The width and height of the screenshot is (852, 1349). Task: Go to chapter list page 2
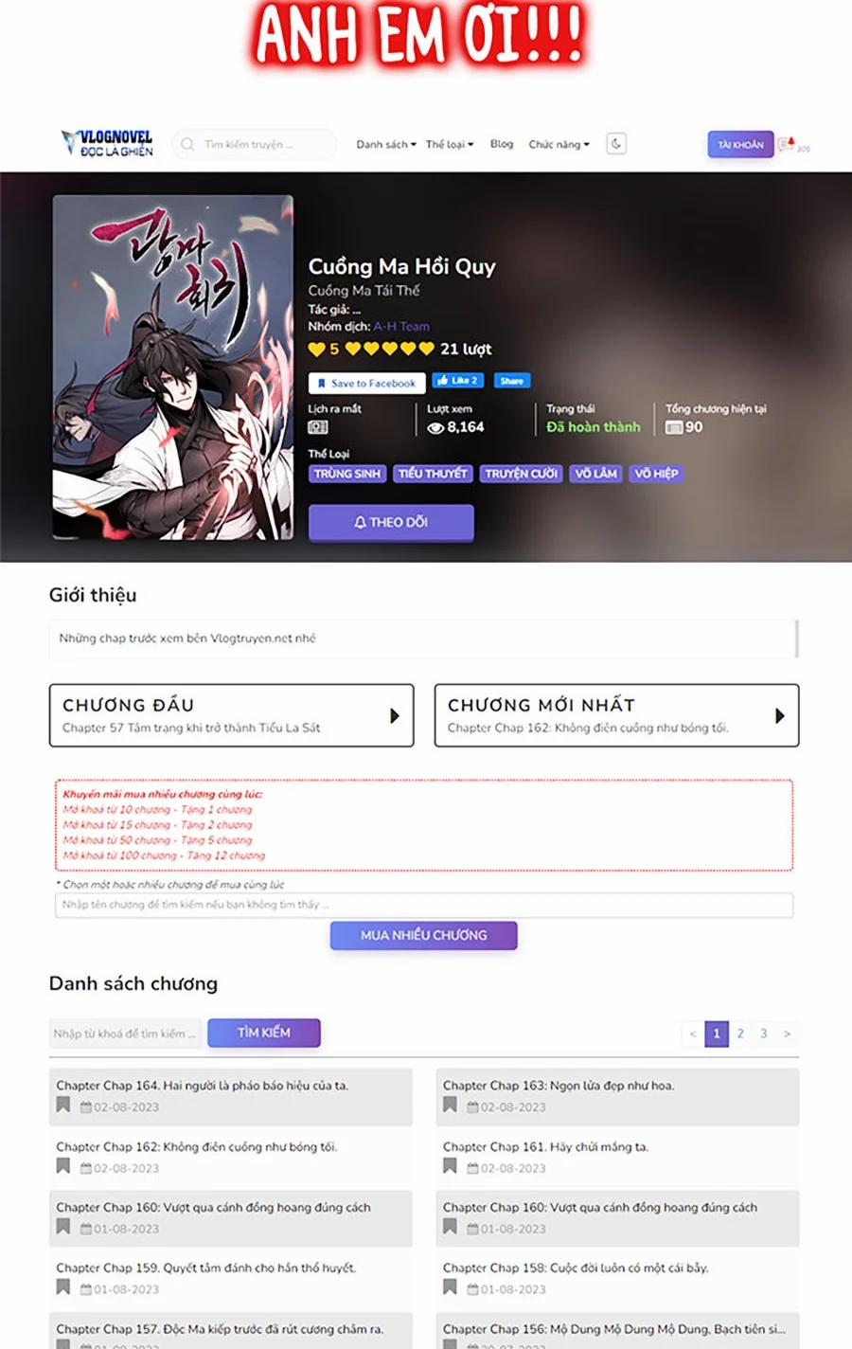point(740,1034)
